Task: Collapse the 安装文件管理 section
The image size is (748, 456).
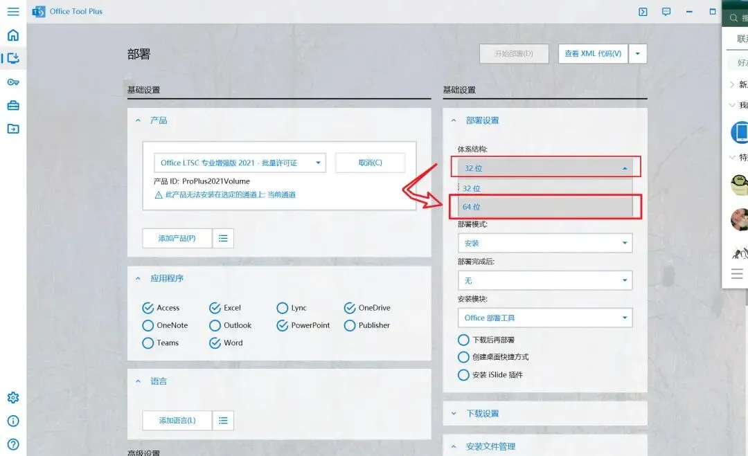Action: point(454,446)
